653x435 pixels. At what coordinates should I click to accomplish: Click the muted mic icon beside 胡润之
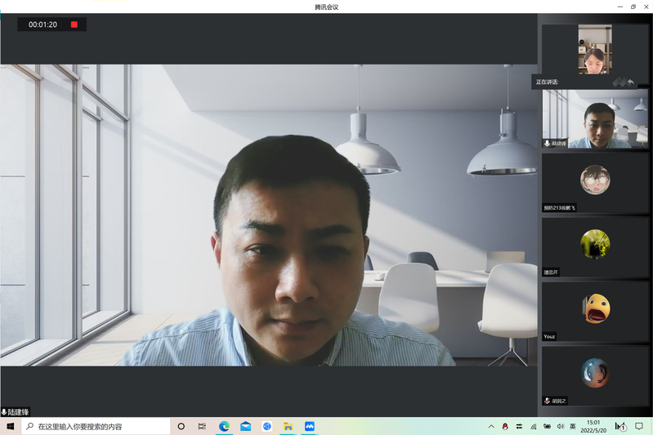(547, 401)
